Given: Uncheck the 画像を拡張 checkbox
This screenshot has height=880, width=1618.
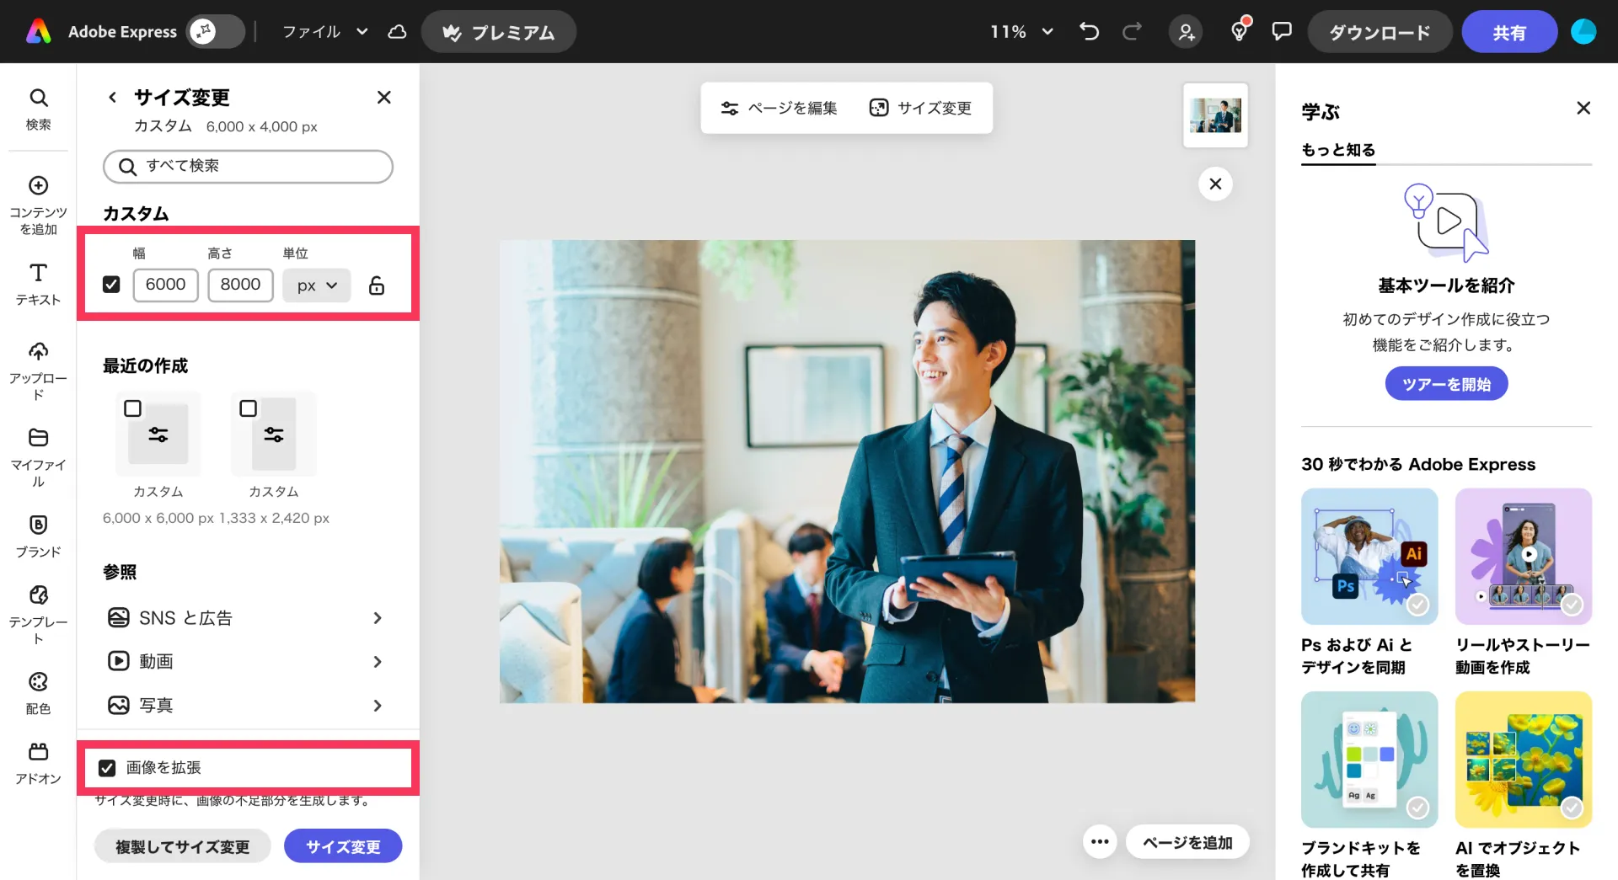Looking at the screenshot, I should click(x=107, y=768).
